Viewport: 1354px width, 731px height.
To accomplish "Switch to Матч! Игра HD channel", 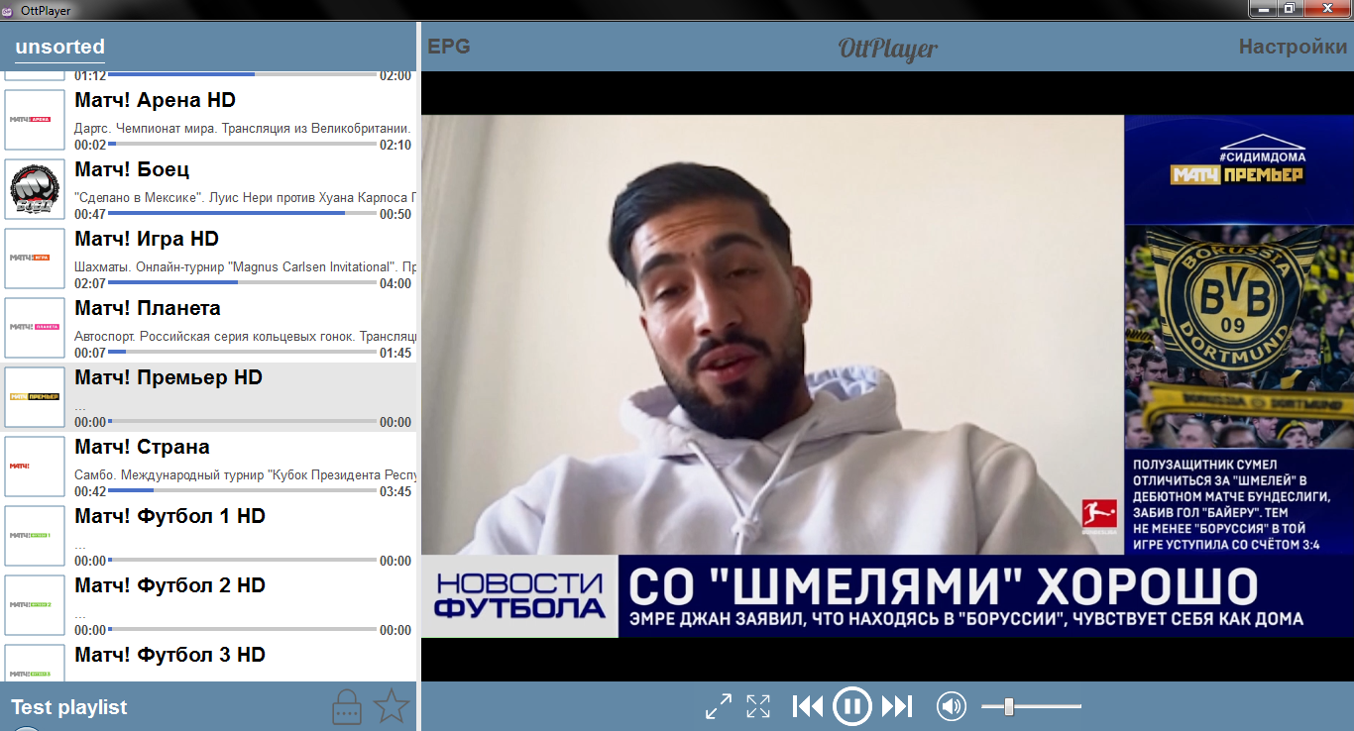I will coord(147,239).
